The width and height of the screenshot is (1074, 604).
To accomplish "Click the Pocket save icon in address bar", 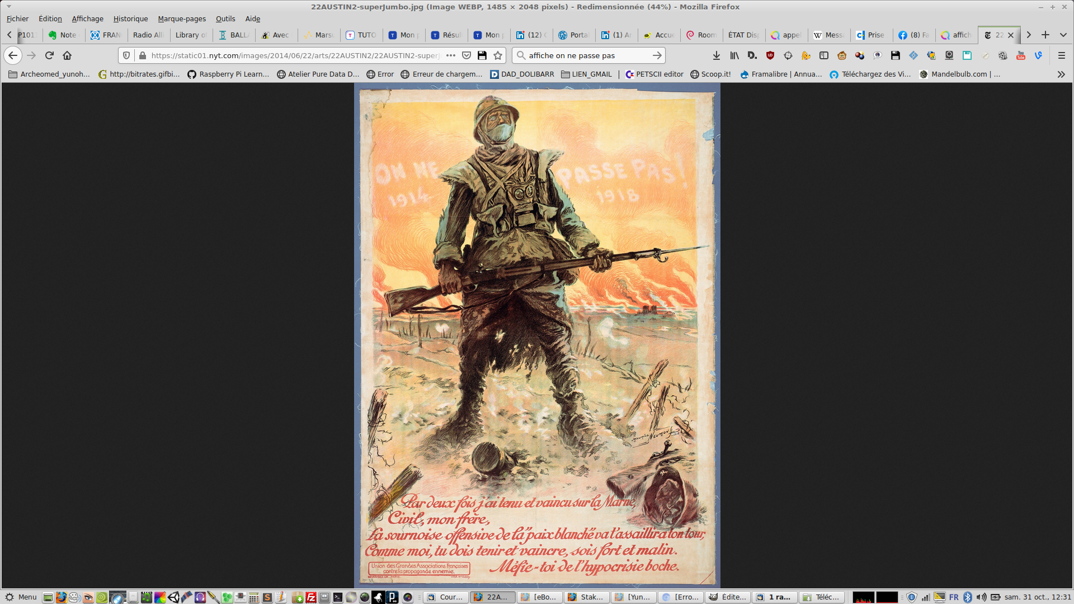I will click(467, 55).
